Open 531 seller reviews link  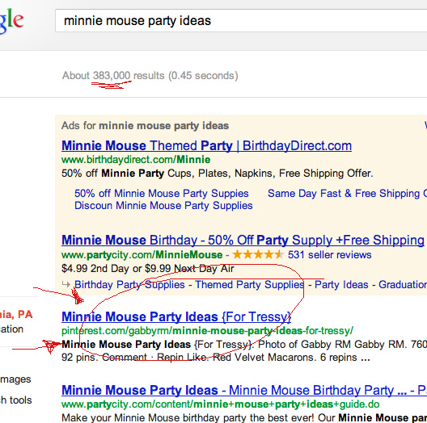point(329,255)
